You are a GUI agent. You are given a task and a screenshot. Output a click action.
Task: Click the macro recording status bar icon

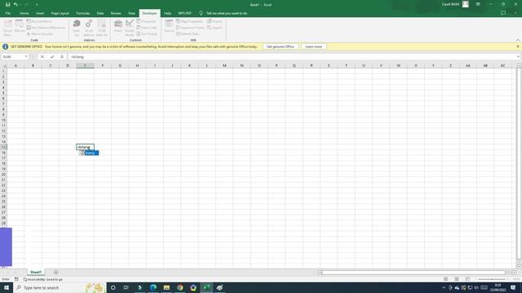click(16, 279)
